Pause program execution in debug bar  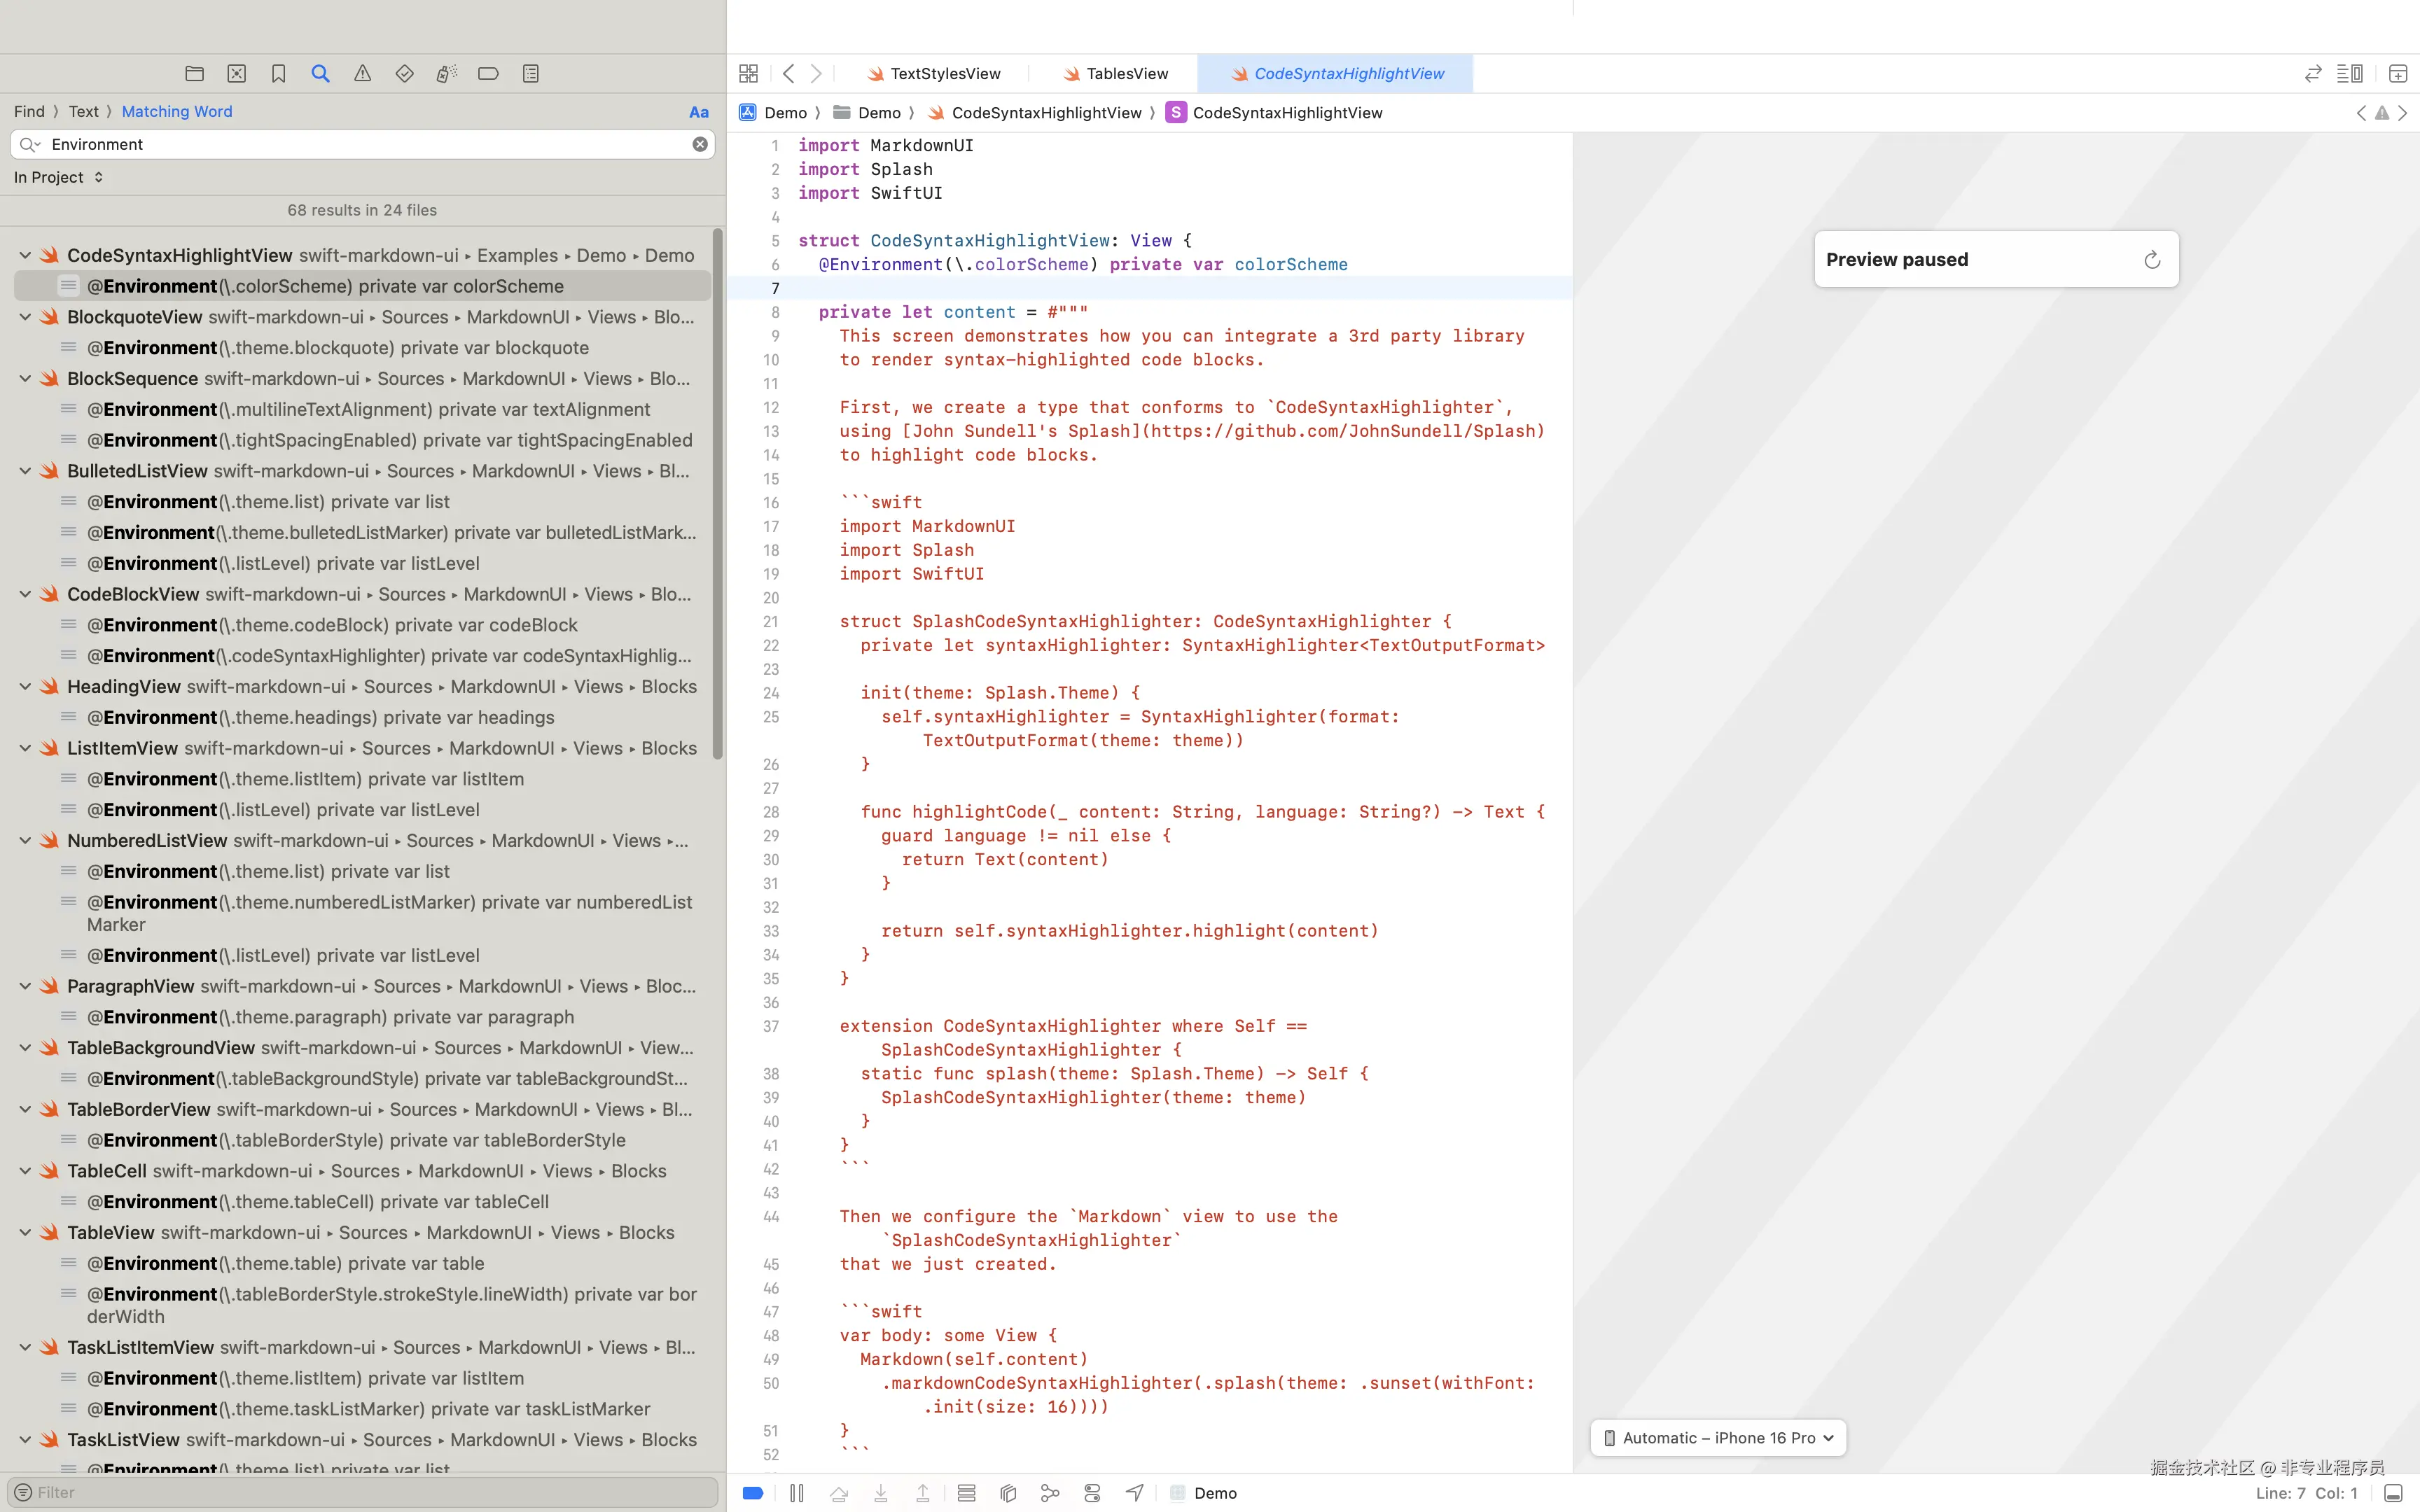pos(796,1493)
